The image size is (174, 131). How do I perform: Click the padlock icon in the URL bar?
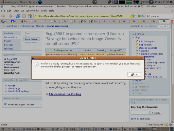pyautogui.click(x=132, y=16)
